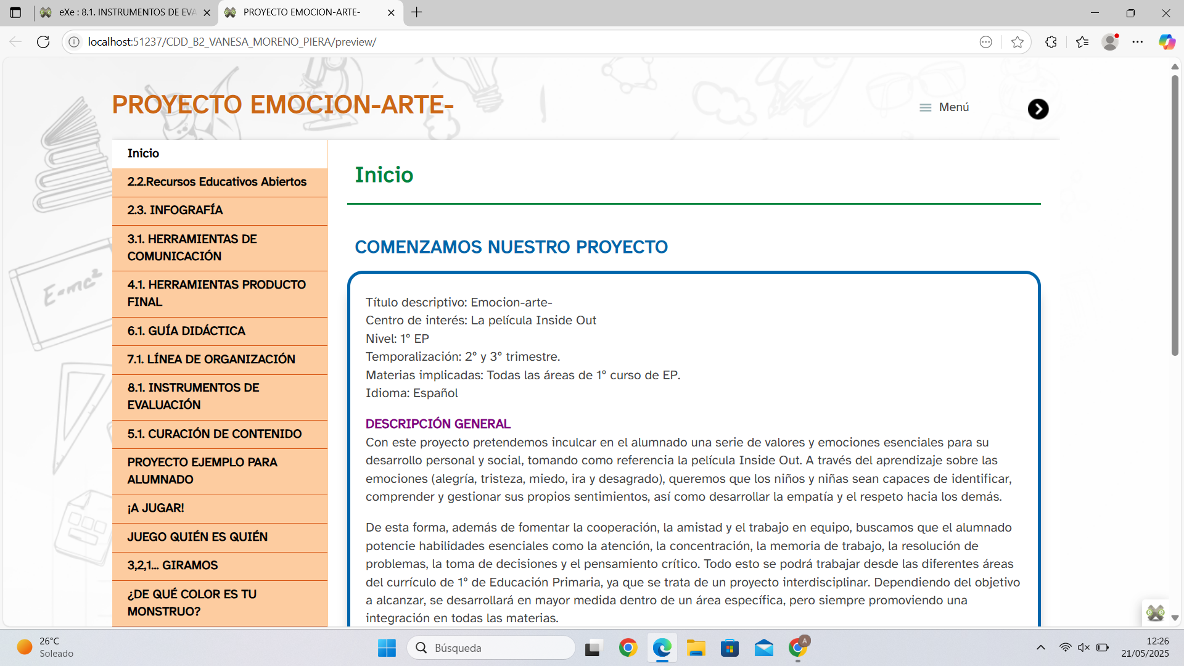This screenshot has height=666, width=1184.
Task: Launch Copilot from browser toolbar
Action: coord(1167,42)
